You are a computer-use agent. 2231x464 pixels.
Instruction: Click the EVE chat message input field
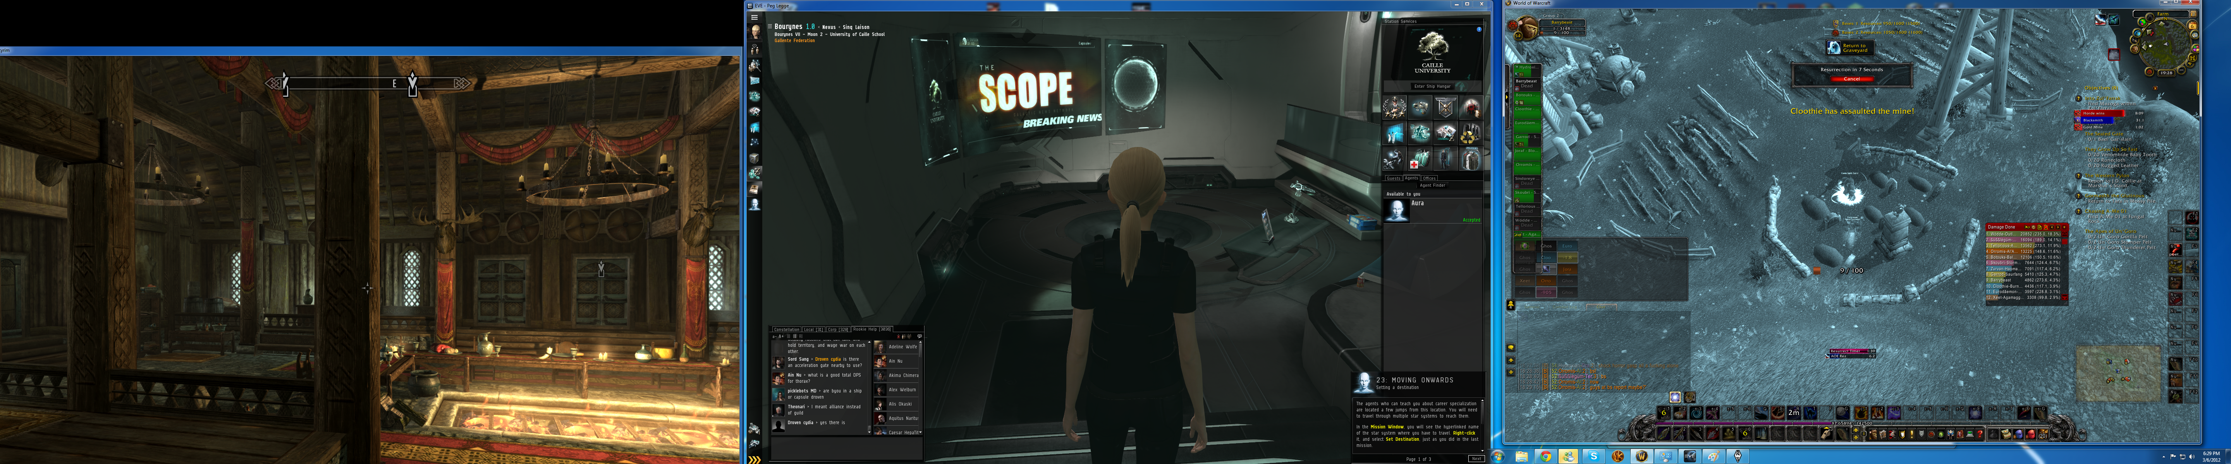(x=847, y=448)
